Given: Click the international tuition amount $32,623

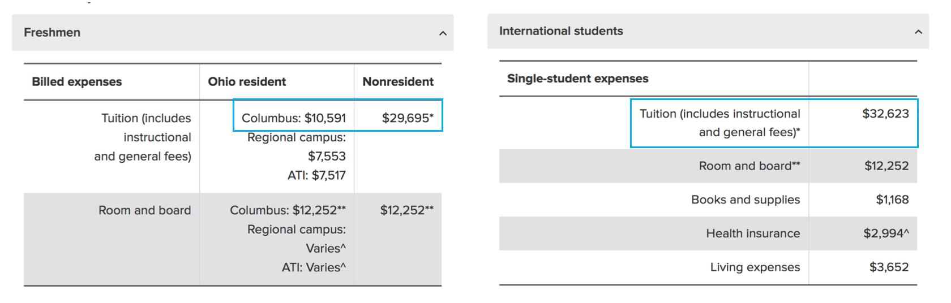Looking at the screenshot, I should pyautogui.click(x=885, y=114).
